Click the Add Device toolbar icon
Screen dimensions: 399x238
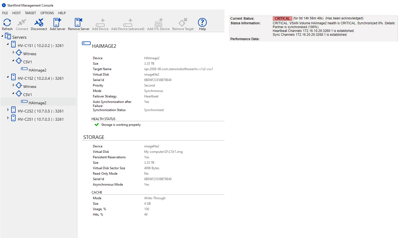(x=100, y=23)
